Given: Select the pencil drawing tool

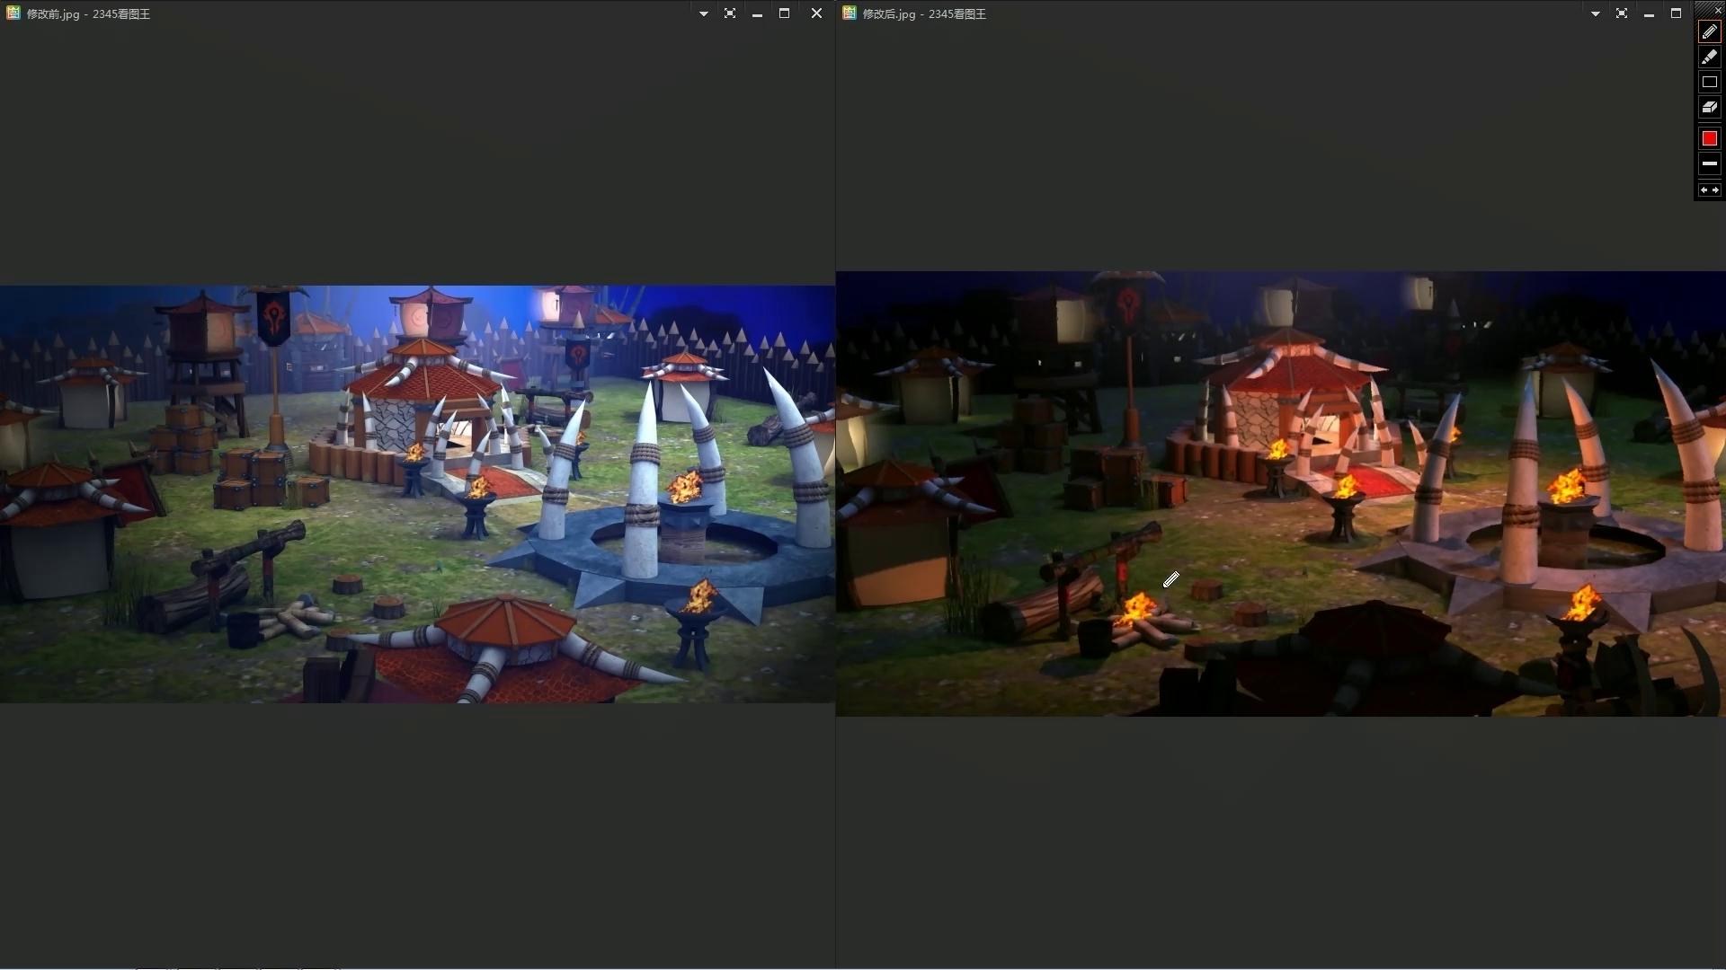Looking at the screenshot, I should coord(1709,31).
